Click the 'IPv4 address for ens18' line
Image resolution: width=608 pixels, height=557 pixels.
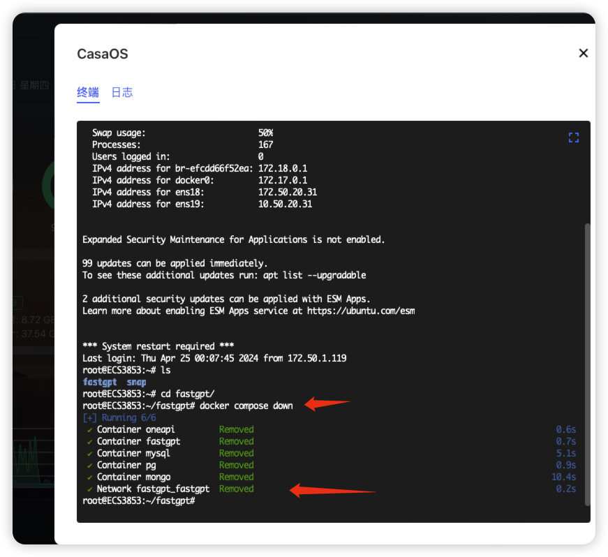[205, 192]
